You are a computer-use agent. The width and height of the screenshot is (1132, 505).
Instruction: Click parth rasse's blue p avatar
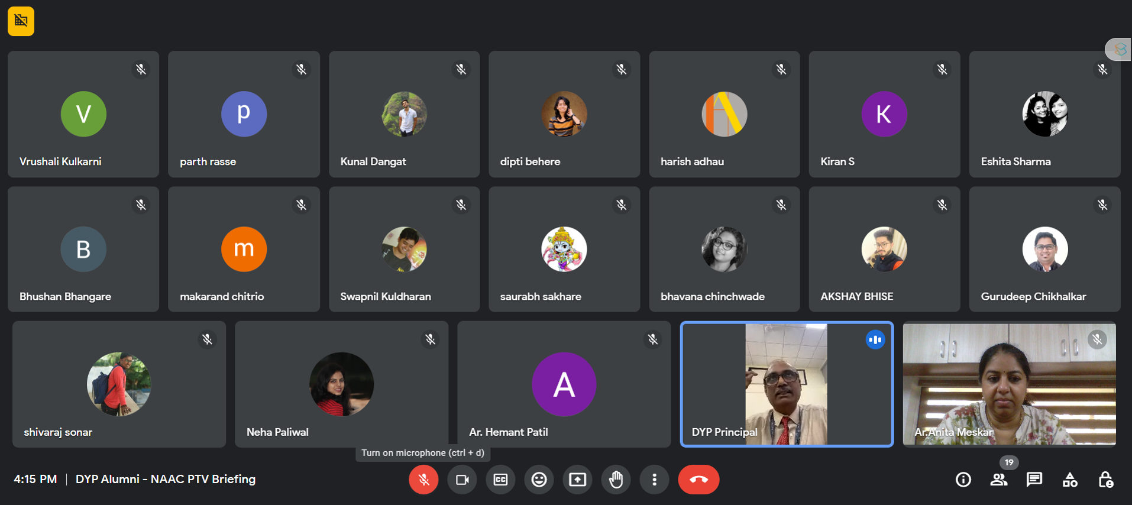[x=244, y=114]
